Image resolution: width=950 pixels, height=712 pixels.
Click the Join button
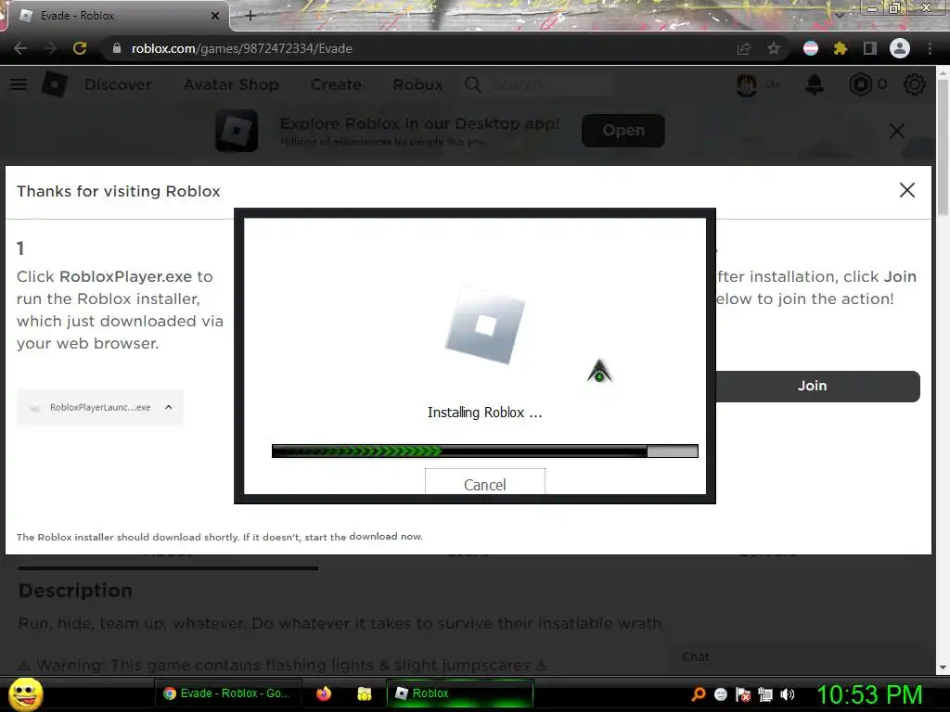click(x=816, y=386)
